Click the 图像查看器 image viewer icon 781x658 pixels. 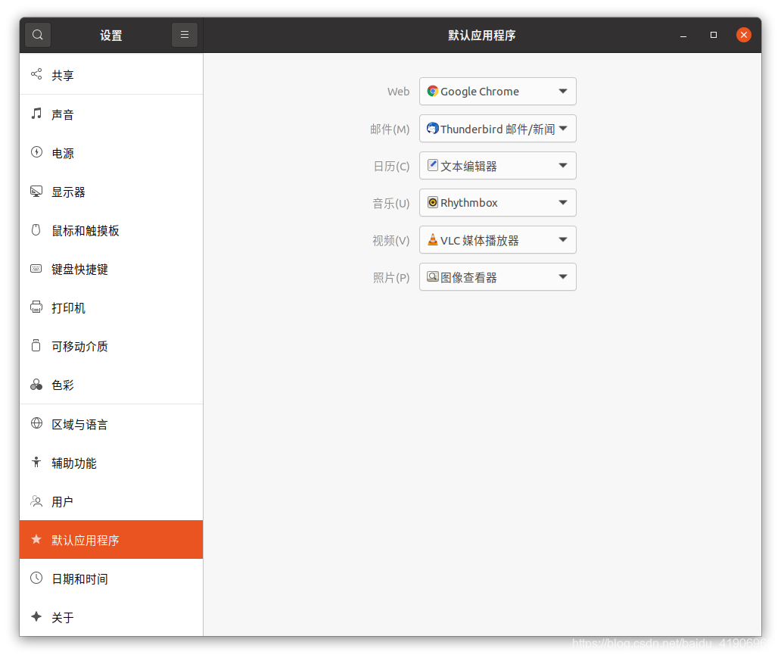point(433,276)
